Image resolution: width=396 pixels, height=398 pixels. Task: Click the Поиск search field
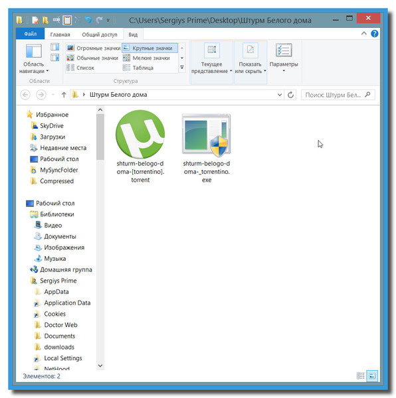tap(338, 95)
